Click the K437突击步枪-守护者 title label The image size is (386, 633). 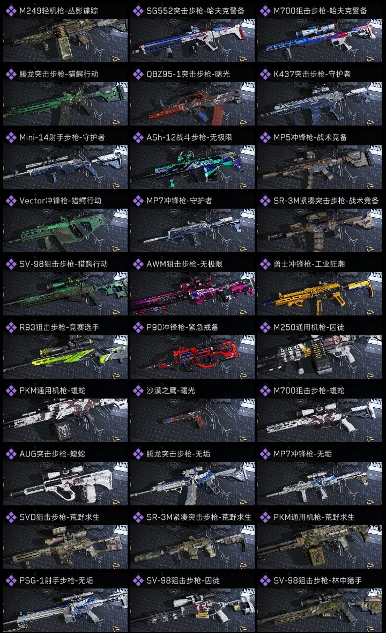pyautogui.click(x=312, y=74)
